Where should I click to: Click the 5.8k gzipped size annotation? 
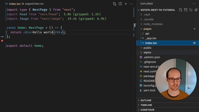click(82, 14)
